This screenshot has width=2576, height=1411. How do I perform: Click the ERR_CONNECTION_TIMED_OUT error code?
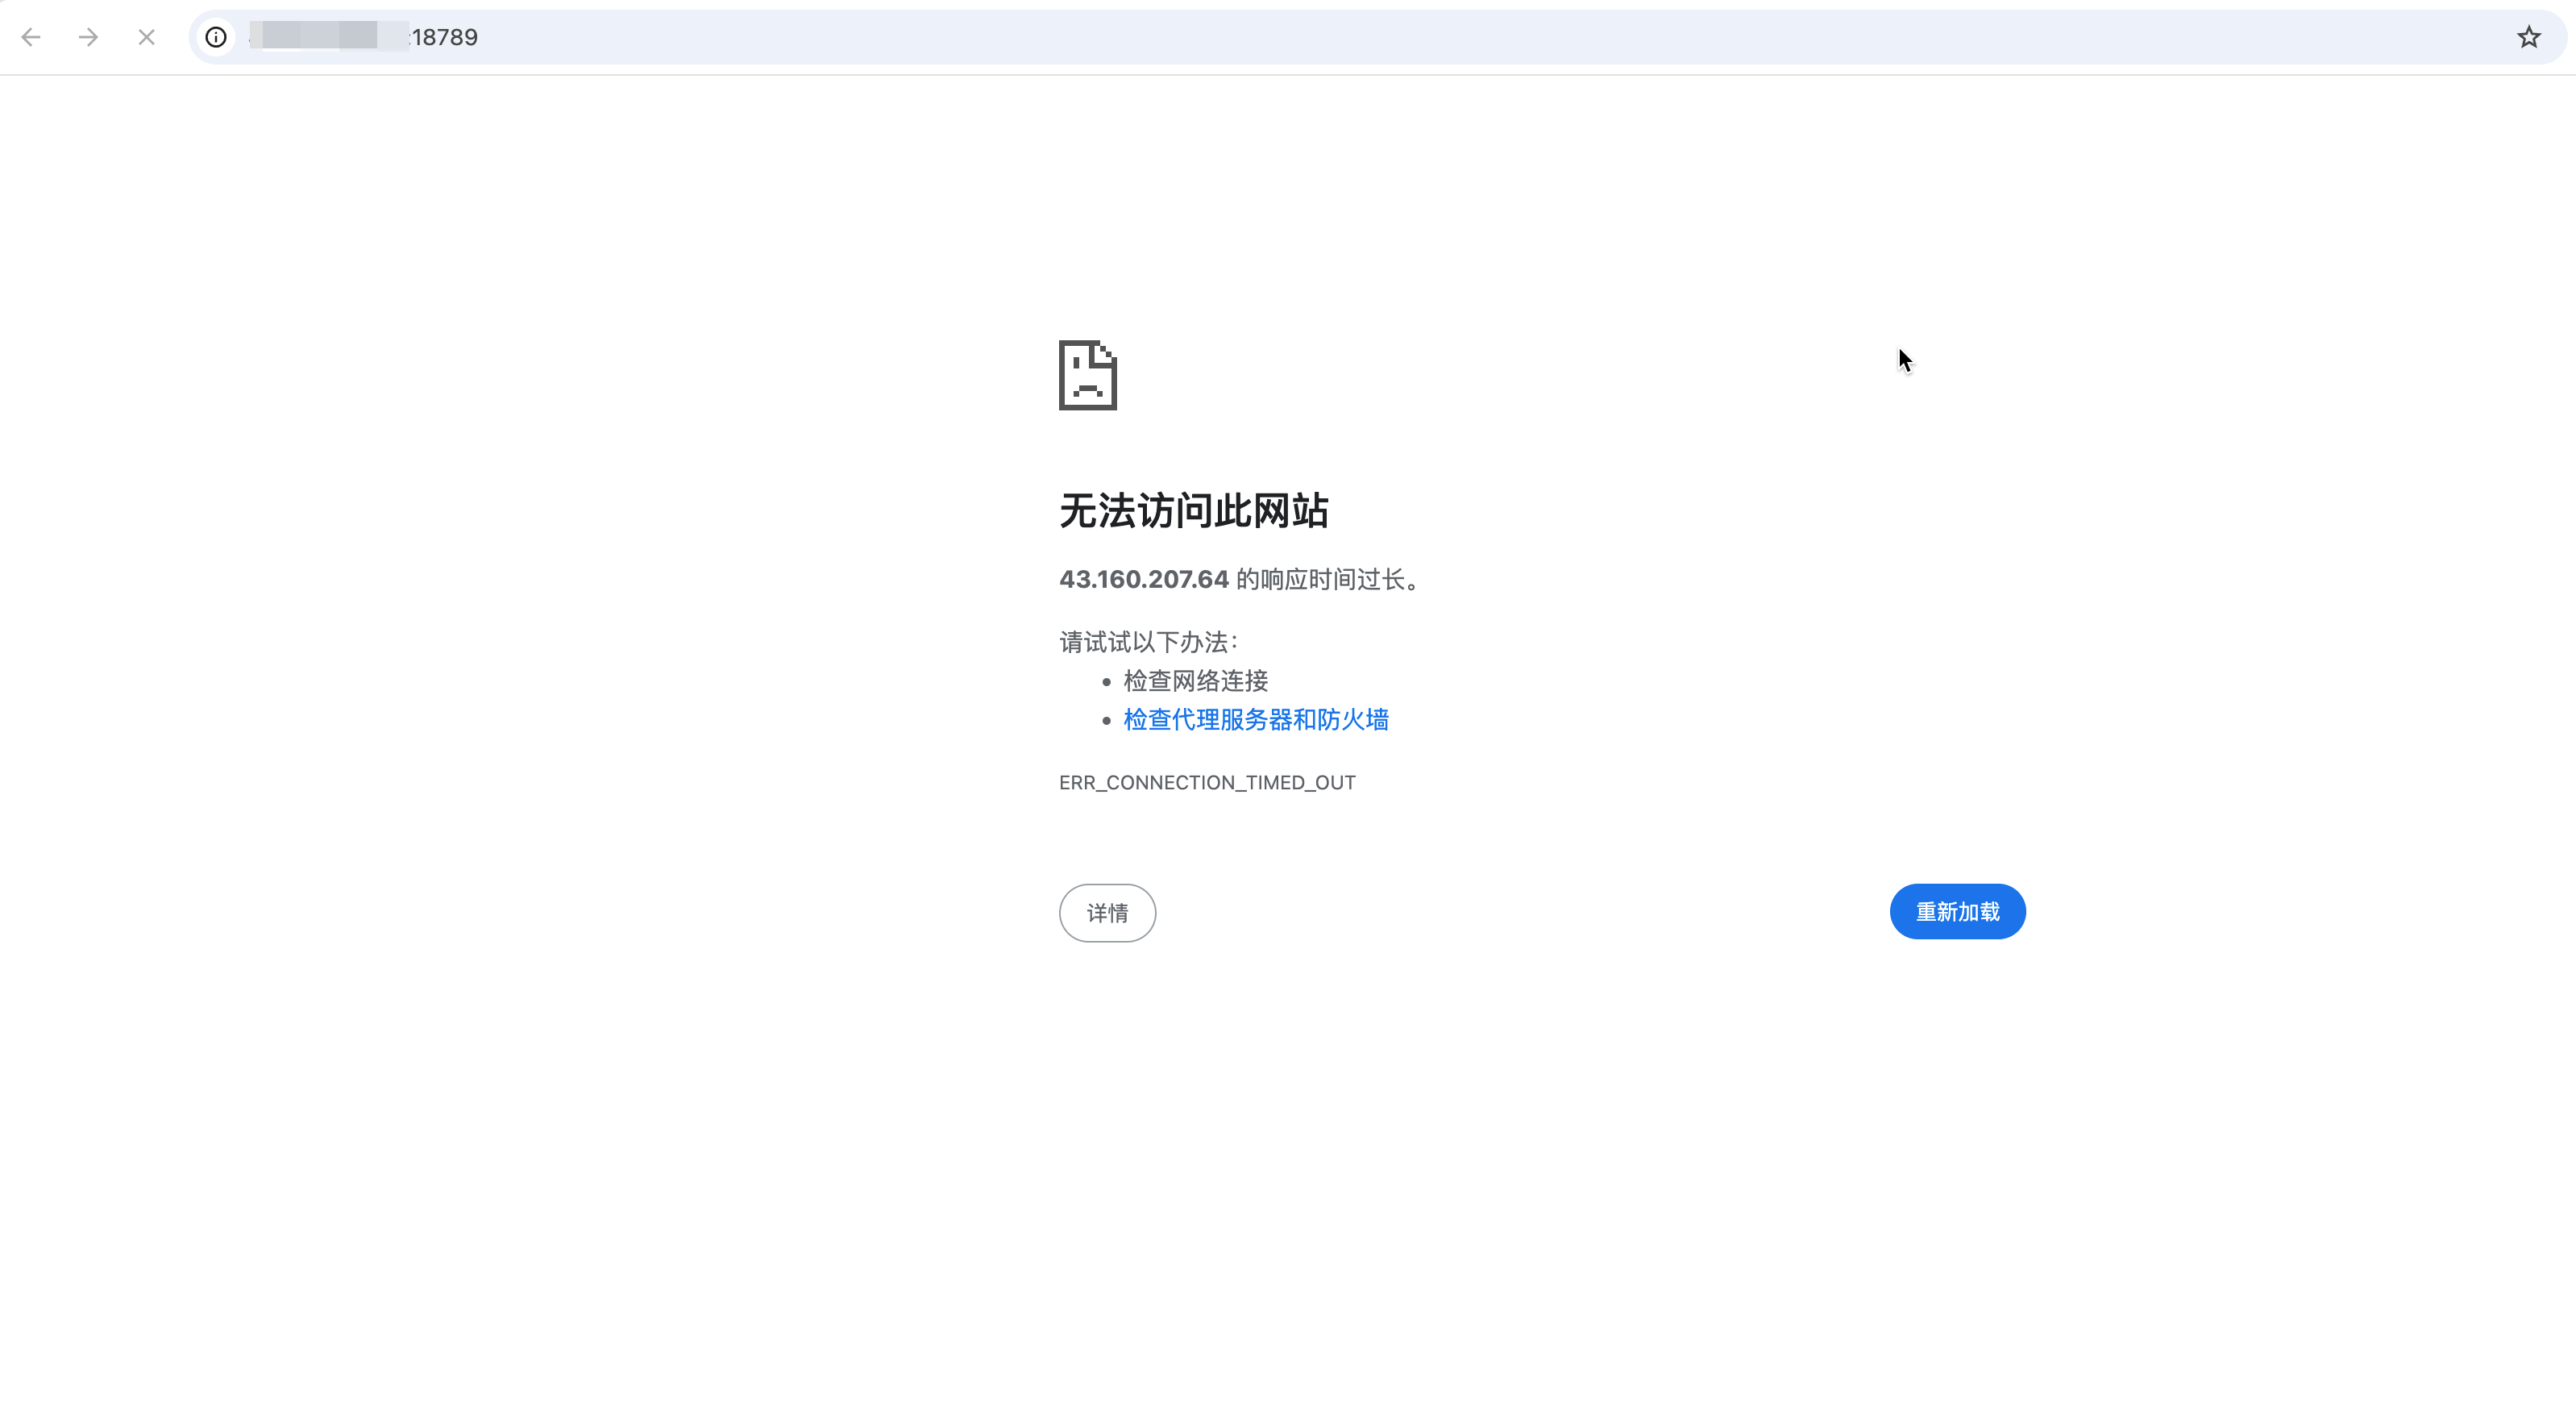(x=1207, y=782)
